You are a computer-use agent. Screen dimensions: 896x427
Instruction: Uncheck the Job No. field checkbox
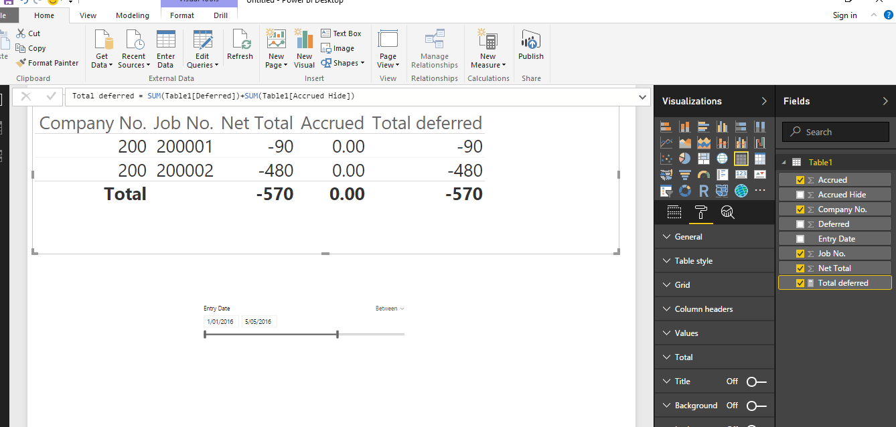pyautogui.click(x=800, y=254)
